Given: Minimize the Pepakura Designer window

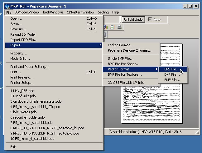Looking at the screenshot, I should coord(185,6).
